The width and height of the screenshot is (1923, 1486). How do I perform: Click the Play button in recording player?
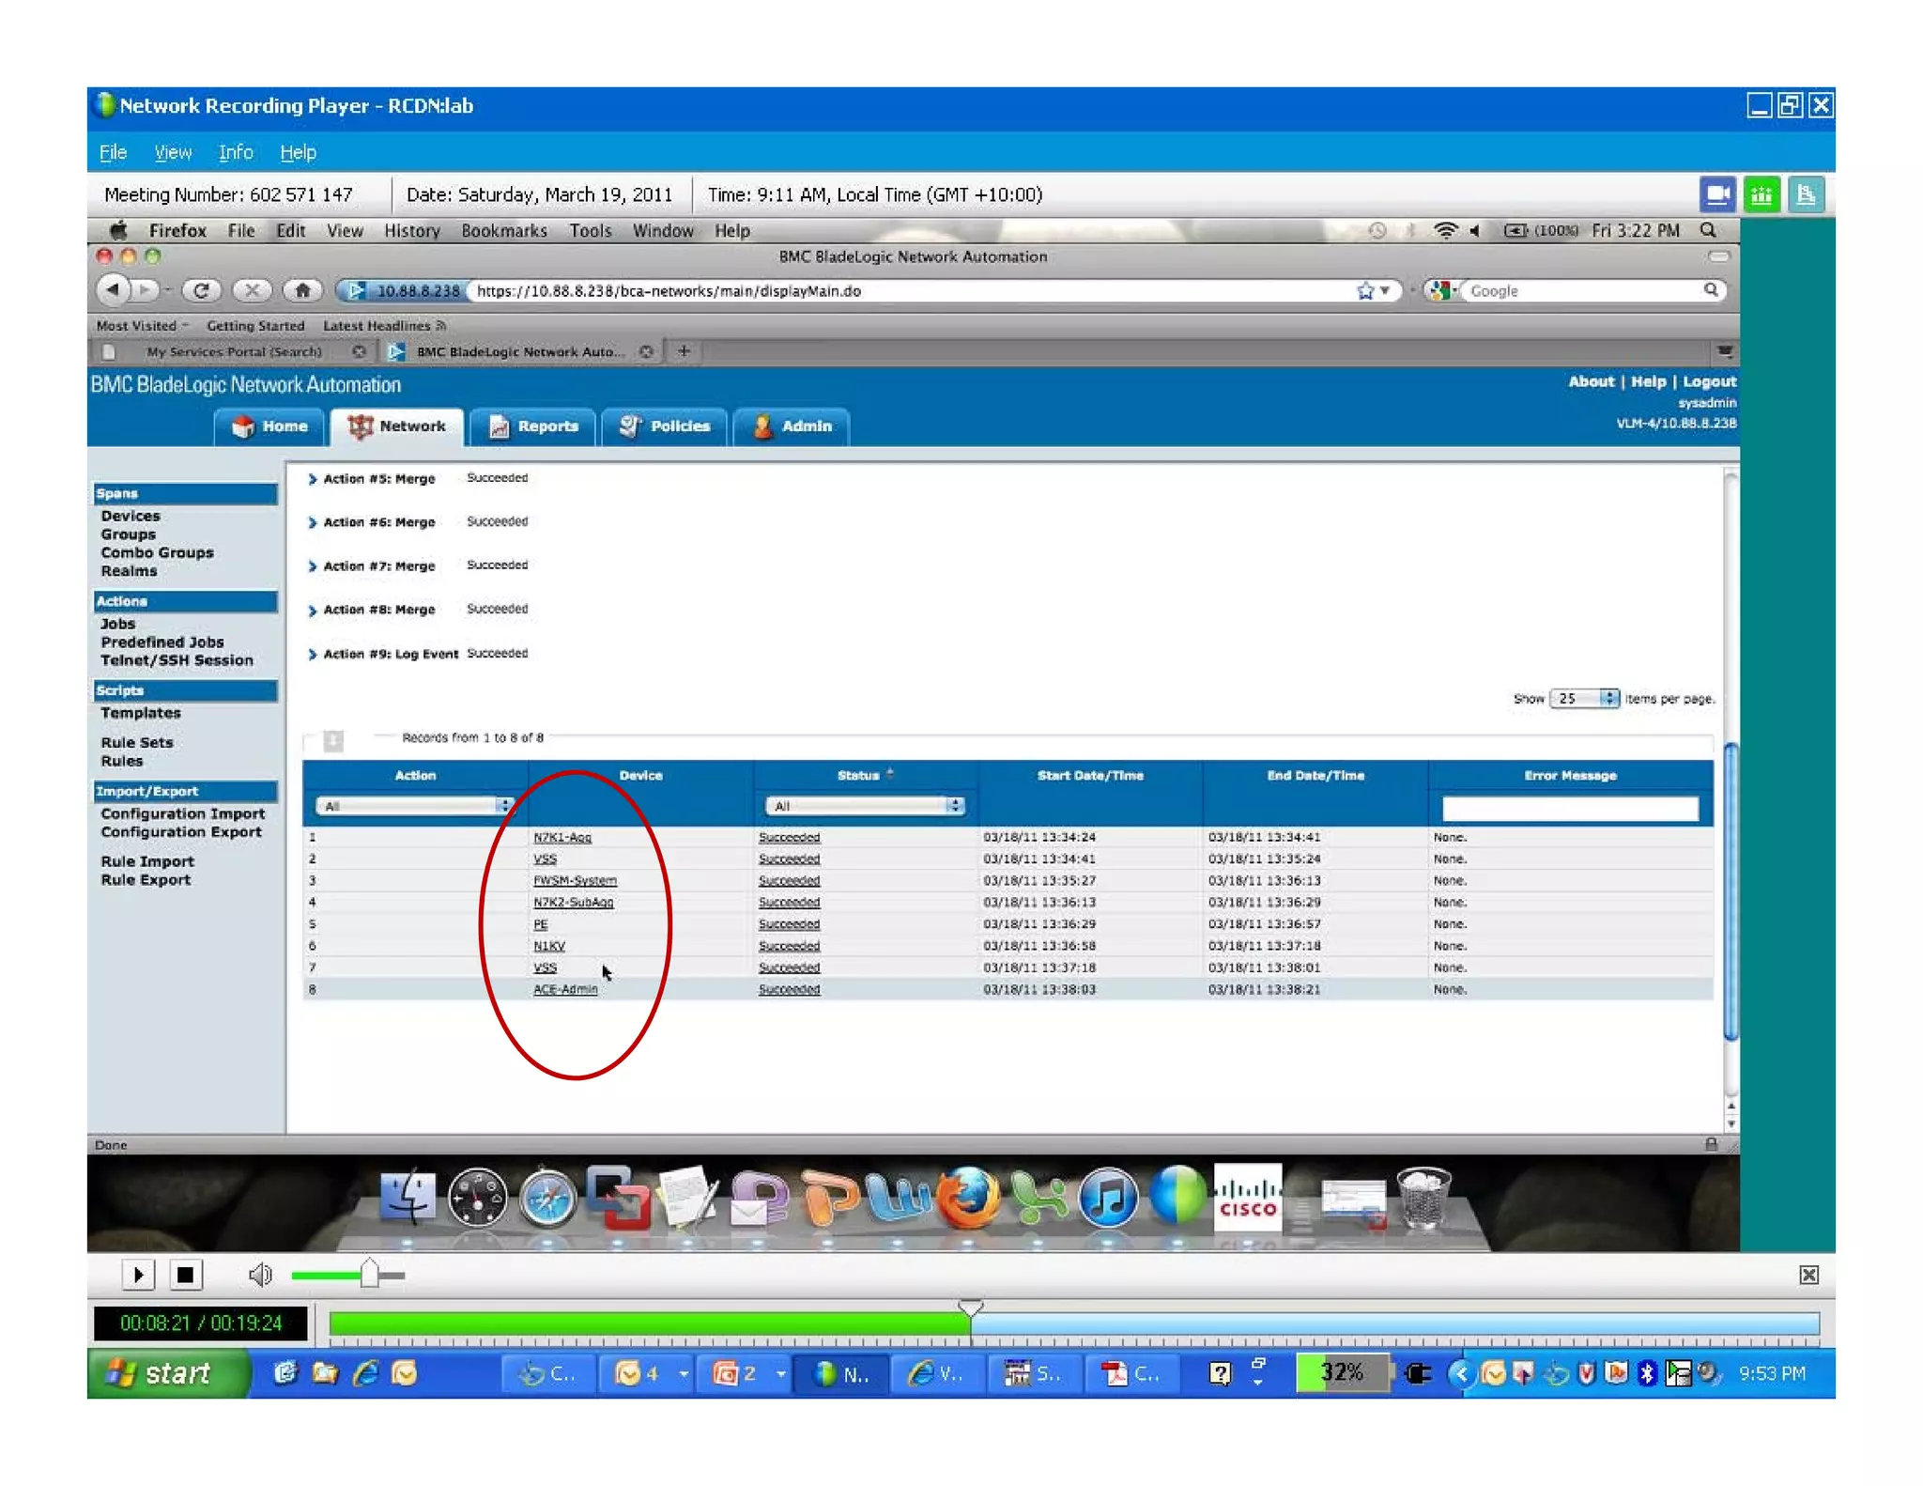pyautogui.click(x=138, y=1275)
